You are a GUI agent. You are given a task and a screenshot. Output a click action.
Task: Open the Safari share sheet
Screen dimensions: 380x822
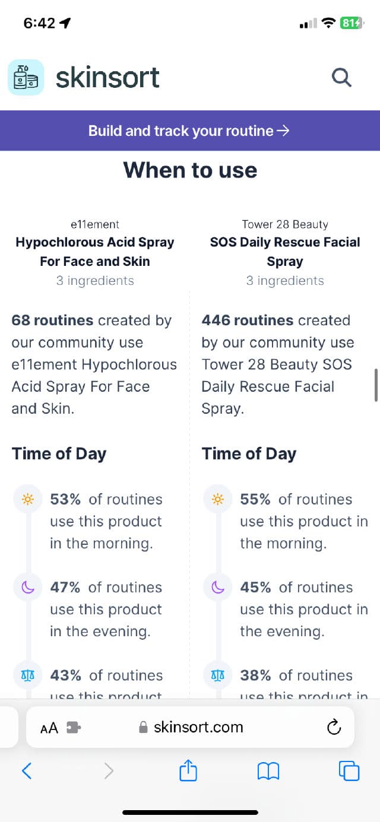point(188,771)
